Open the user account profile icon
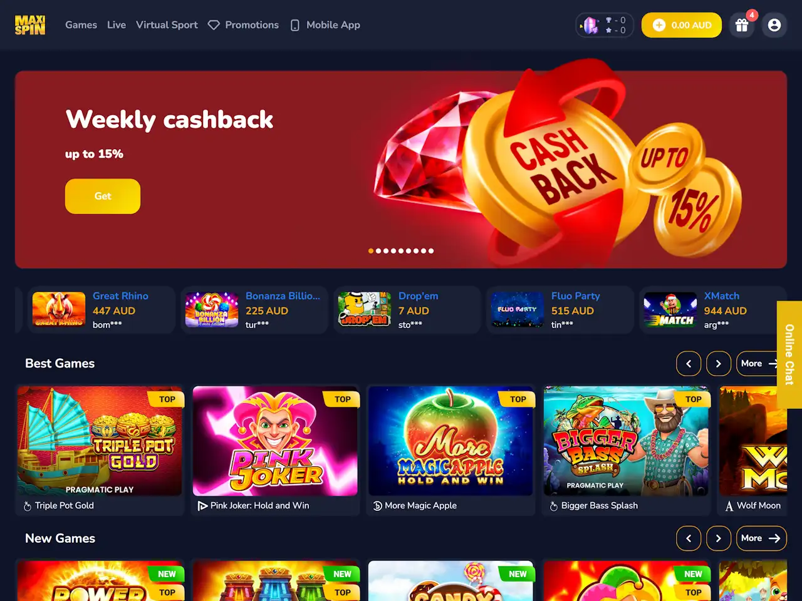Viewport: 802px width, 601px height. coord(774,25)
